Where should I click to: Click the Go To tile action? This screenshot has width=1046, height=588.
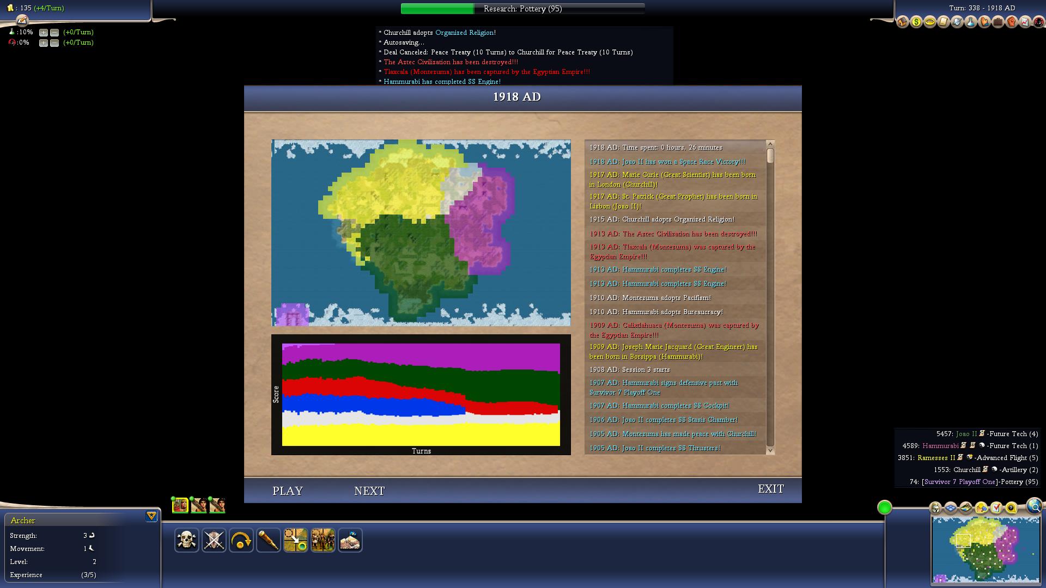pyautogui.click(x=296, y=540)
